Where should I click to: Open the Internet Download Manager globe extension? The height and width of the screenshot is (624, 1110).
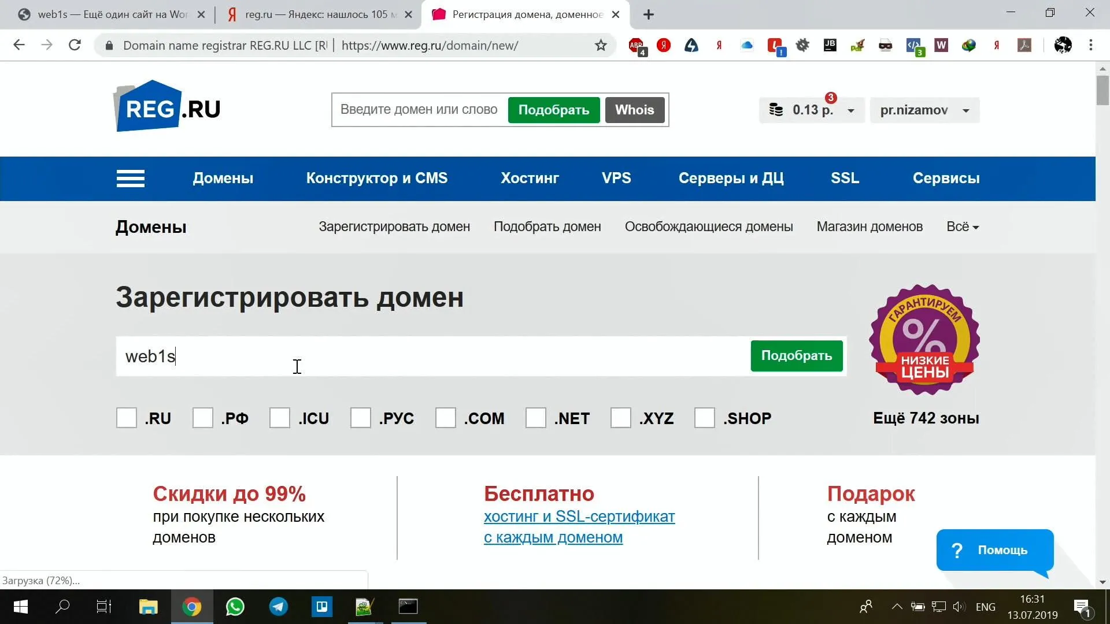click(969, 45)
